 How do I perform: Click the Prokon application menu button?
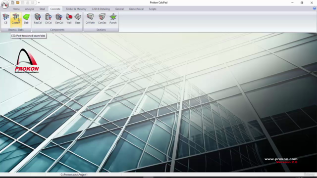point(4,4)
